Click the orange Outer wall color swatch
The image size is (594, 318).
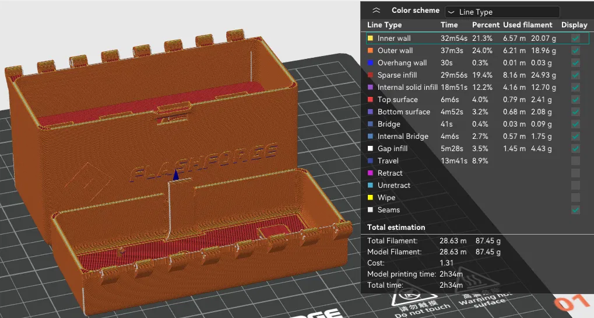coord(371,50)
